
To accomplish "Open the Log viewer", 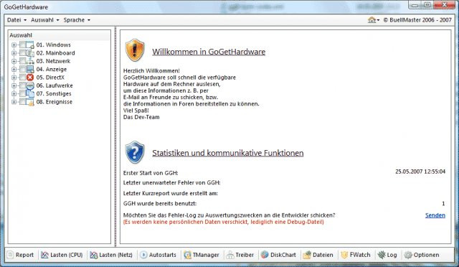I will [387, 255].
